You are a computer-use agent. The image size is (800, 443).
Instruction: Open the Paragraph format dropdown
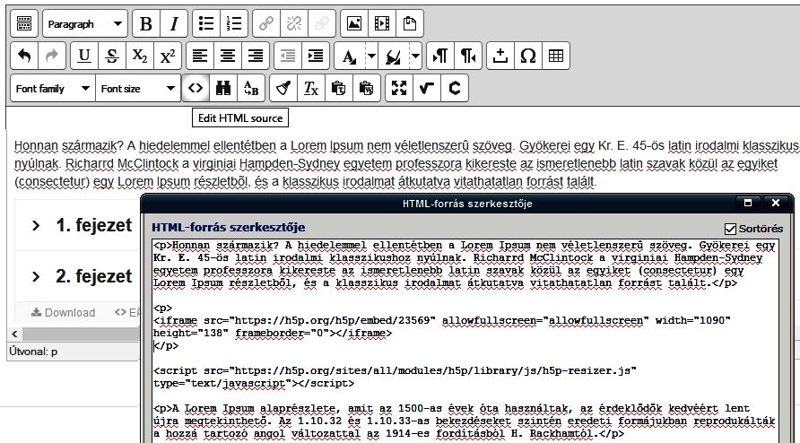tap(84, 23)
